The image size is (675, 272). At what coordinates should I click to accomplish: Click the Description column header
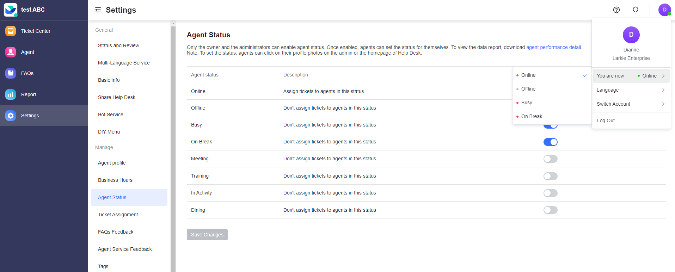(x=296, y=75)
